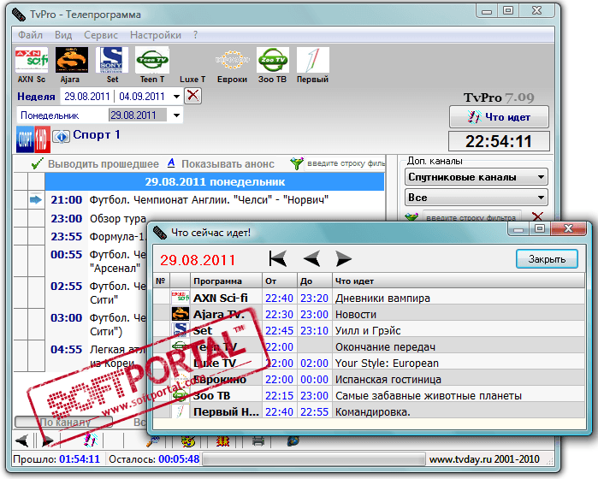Click the palette face icon in bottom toolbar
Image resolution: width=598 pixels, height=479 pixels.
click(x=188, y=441)
